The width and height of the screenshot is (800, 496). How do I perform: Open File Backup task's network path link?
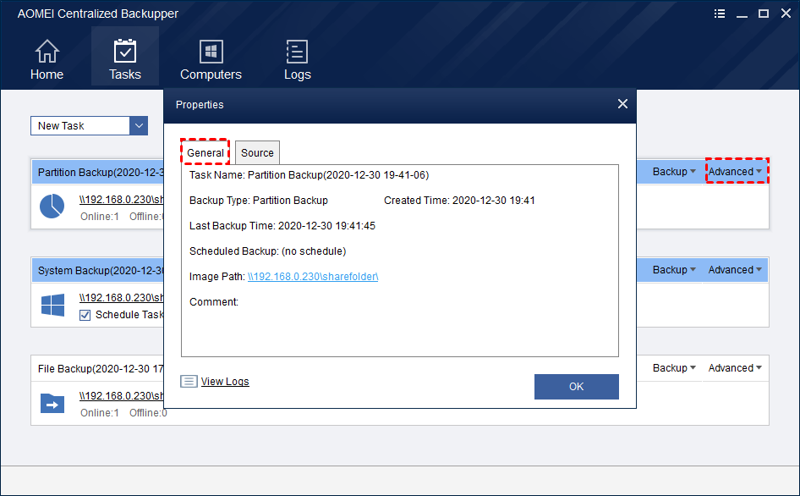pyautogui.click(x=122, y=396)
